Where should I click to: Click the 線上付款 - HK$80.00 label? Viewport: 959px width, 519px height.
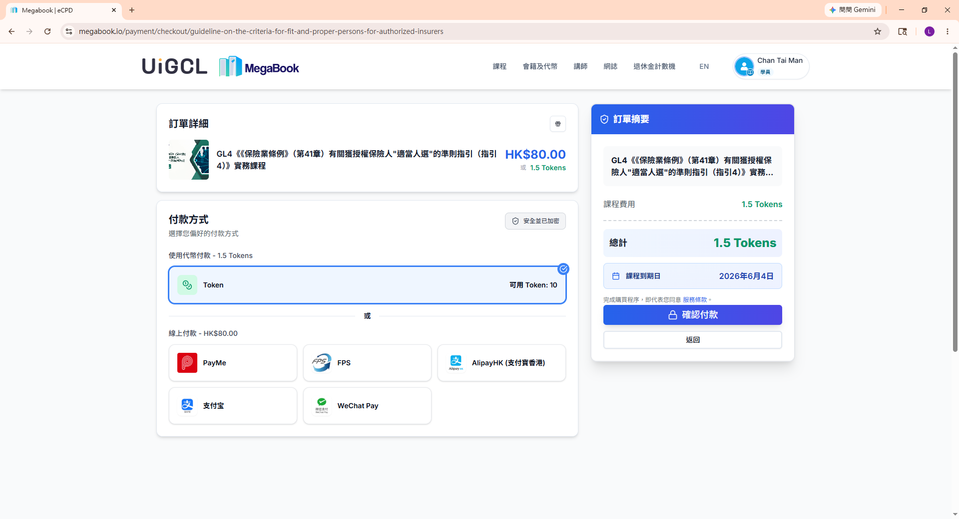click(203, 333)
